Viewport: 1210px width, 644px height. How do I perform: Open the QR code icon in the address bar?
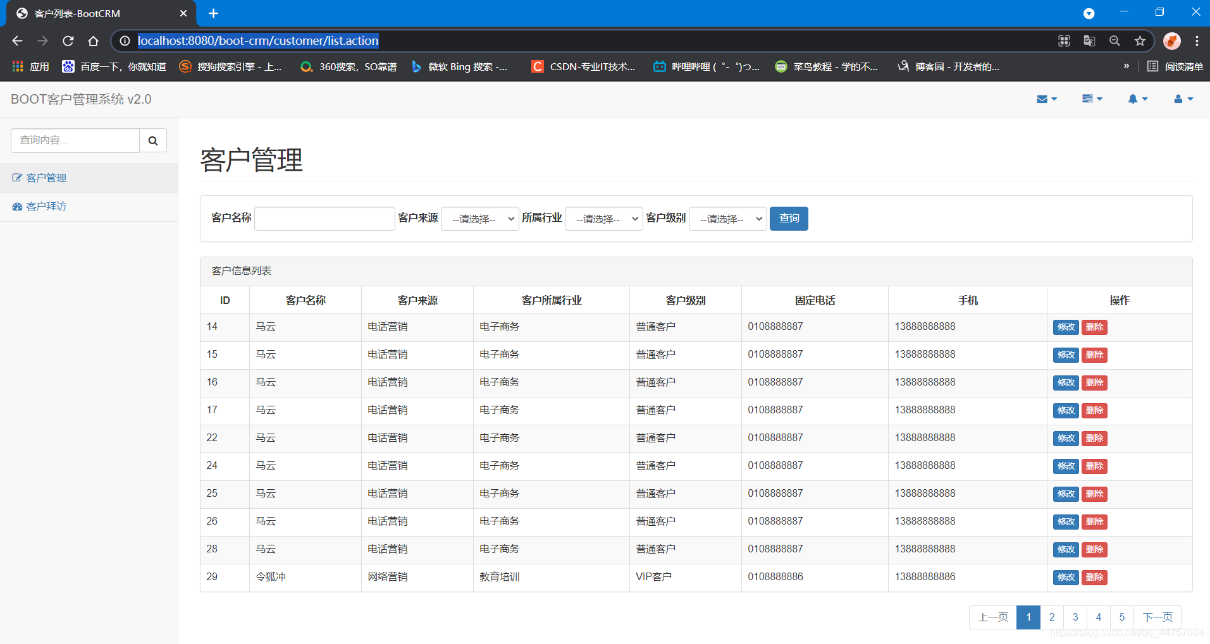coord(1064,40)
